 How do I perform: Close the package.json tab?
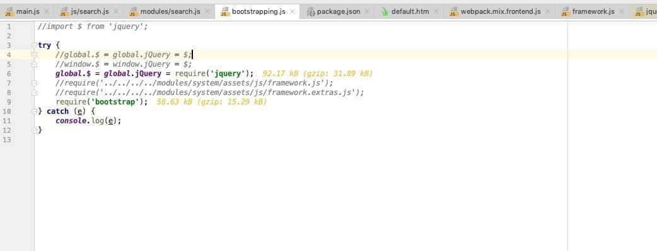(367, 12)
